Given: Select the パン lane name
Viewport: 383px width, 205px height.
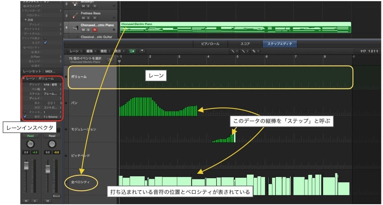Looking at the screenshot, I should pyautogui.click(x=74, y=103).
